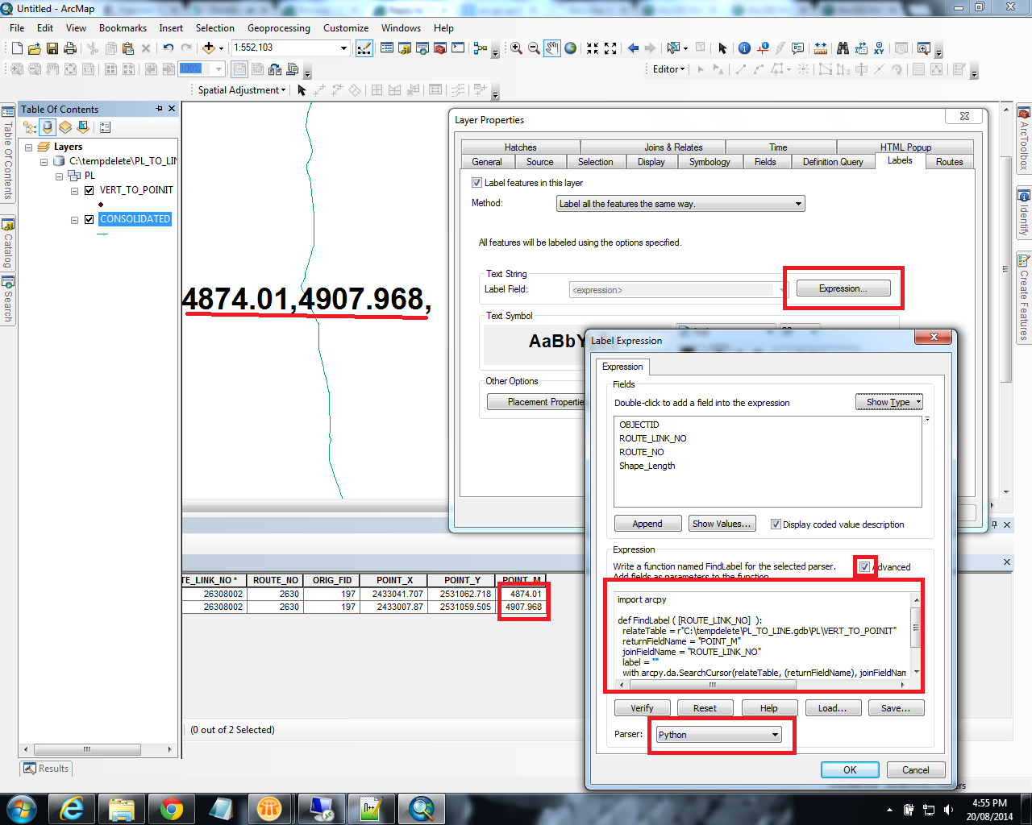Open the Geoprocessing menu
Viewport: 1032px width, 825px height.
point(278,28)
